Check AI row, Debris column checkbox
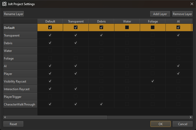This screenshot has height=130, width=196. tap(101, 66)
